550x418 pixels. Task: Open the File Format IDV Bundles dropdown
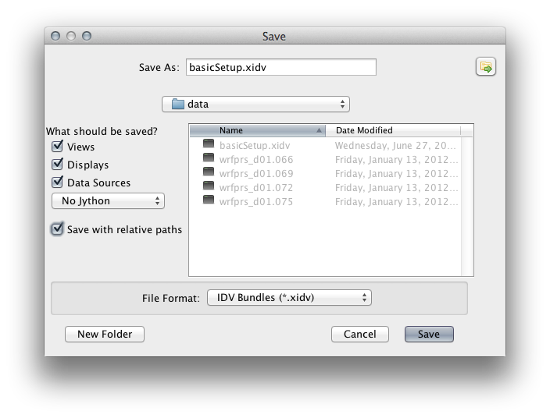(288, 297)
